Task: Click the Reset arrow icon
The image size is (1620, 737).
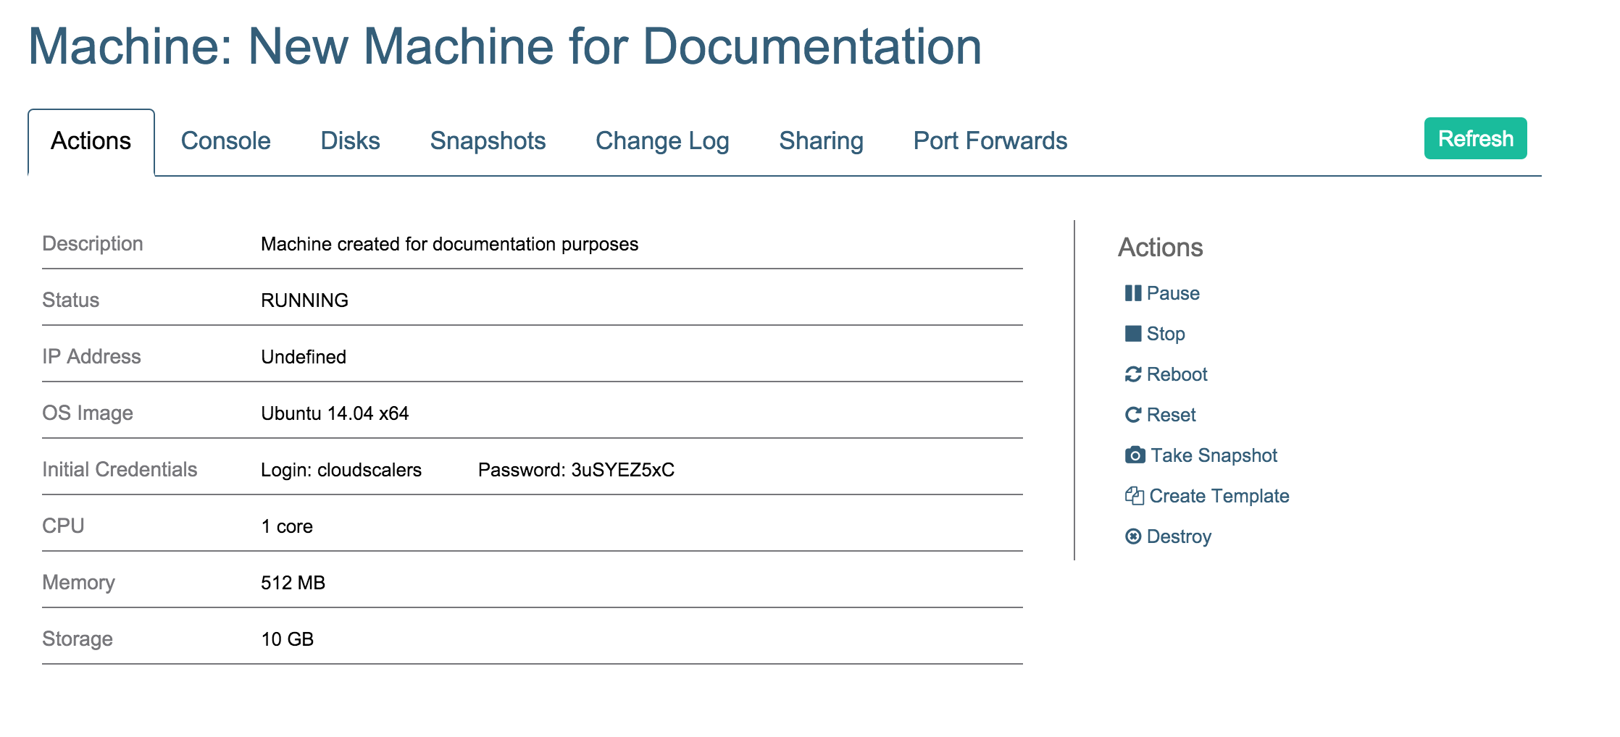Action: 1133,415
